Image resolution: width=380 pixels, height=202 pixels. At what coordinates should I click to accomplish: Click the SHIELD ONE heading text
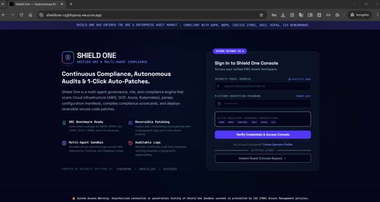[97, 56]
